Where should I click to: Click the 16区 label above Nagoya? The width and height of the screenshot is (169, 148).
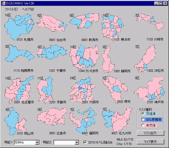8,78
